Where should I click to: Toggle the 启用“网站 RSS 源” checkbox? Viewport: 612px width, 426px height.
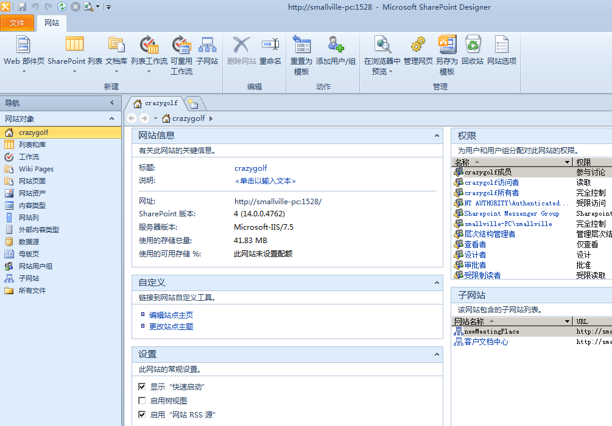coord(142,414)
